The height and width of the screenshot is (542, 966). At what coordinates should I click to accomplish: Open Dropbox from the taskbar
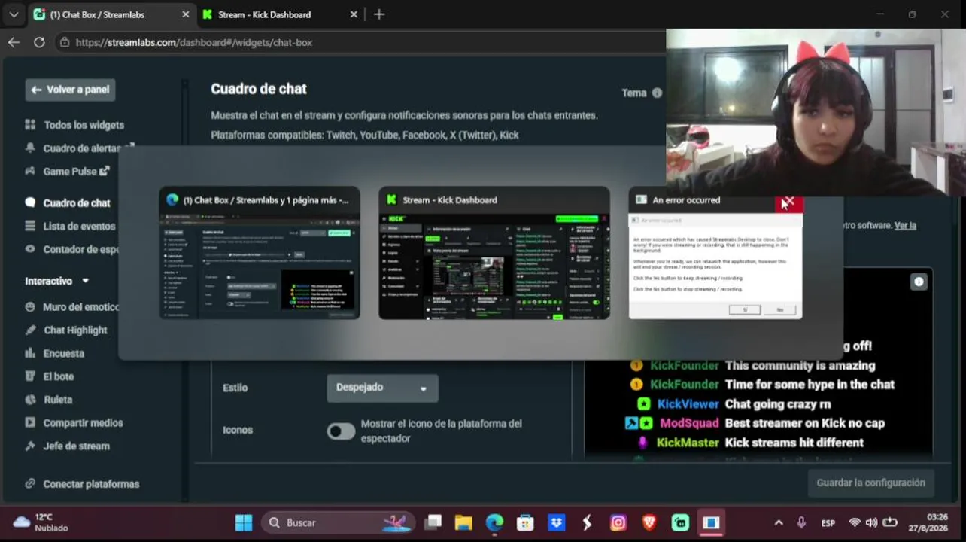[556, 522]
